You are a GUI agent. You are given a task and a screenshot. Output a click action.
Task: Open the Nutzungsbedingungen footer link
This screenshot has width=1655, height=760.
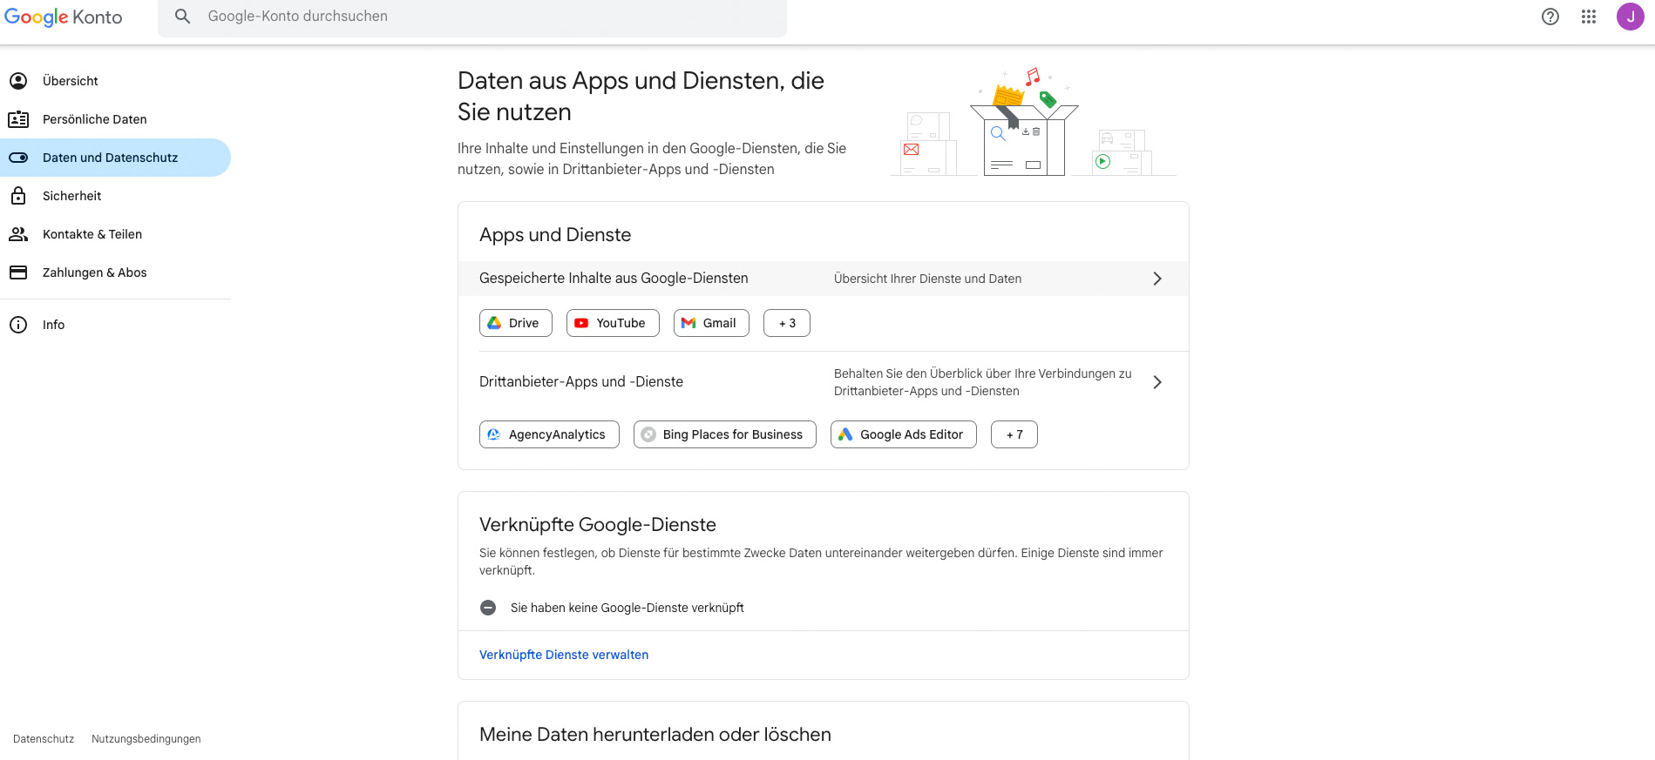click(x=146, y=739)
